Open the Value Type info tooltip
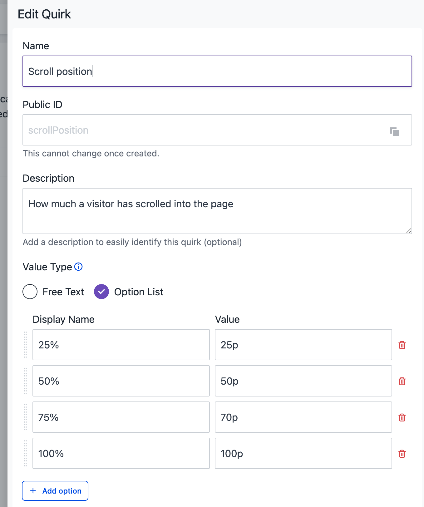This screenshot has height=507, width=424. 79,267
